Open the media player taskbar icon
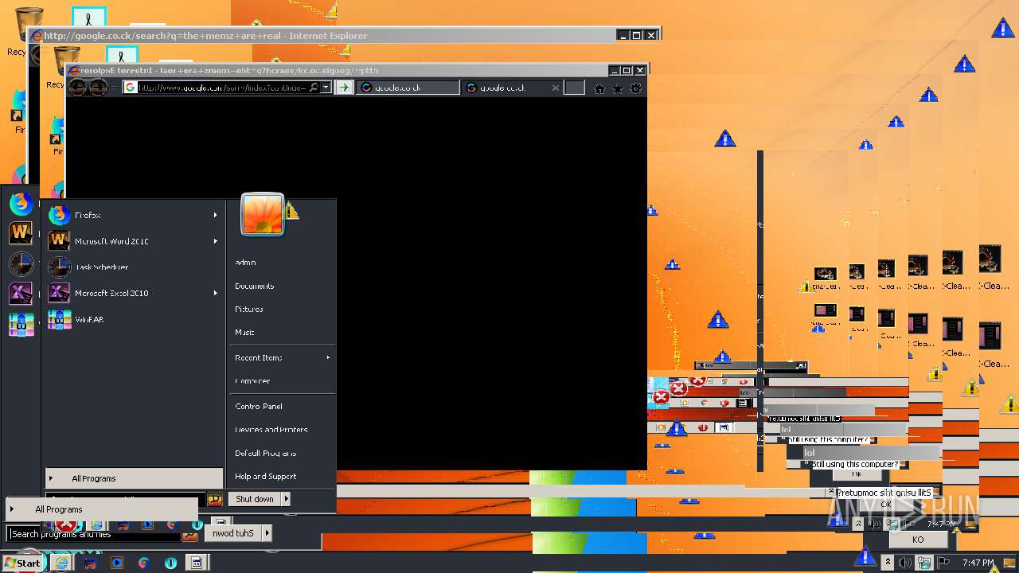The image size is (1019, 573). [x=117, y=563]
